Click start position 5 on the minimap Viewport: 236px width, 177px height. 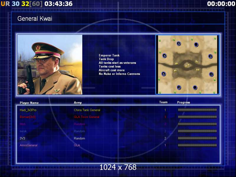click(179, 44)
